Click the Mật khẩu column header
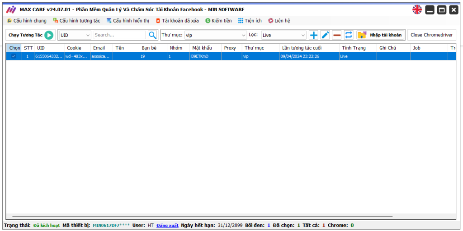 tap(206, 48)
